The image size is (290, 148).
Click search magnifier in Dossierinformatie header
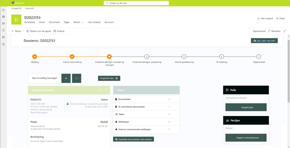click(105, 90)
